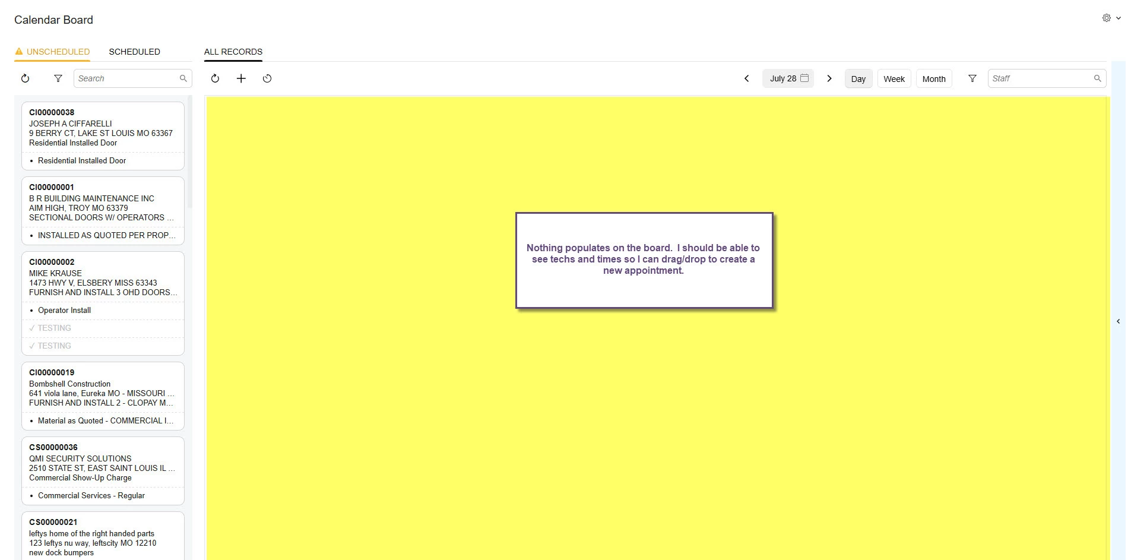
Task: Switch calendar to Day view
Action: (858, 78)
